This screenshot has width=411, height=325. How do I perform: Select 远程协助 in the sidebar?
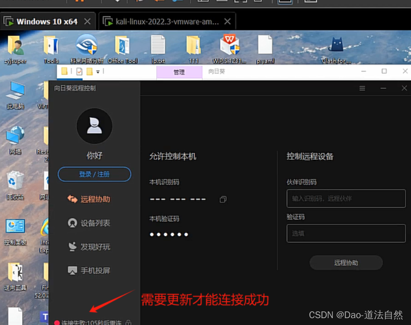coord(89,199)
